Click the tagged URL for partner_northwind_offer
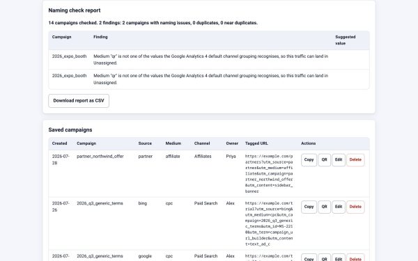Viewport: 418px width, 261px height. point(269,173)
